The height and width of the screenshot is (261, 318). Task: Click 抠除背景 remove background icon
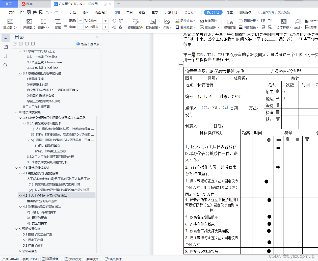tap(153, 22)
